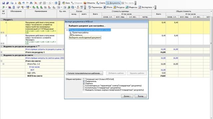The image size is (213, 119).
Task: Open Каталог пользовательских шаблонов button
Action: [84, 73]
